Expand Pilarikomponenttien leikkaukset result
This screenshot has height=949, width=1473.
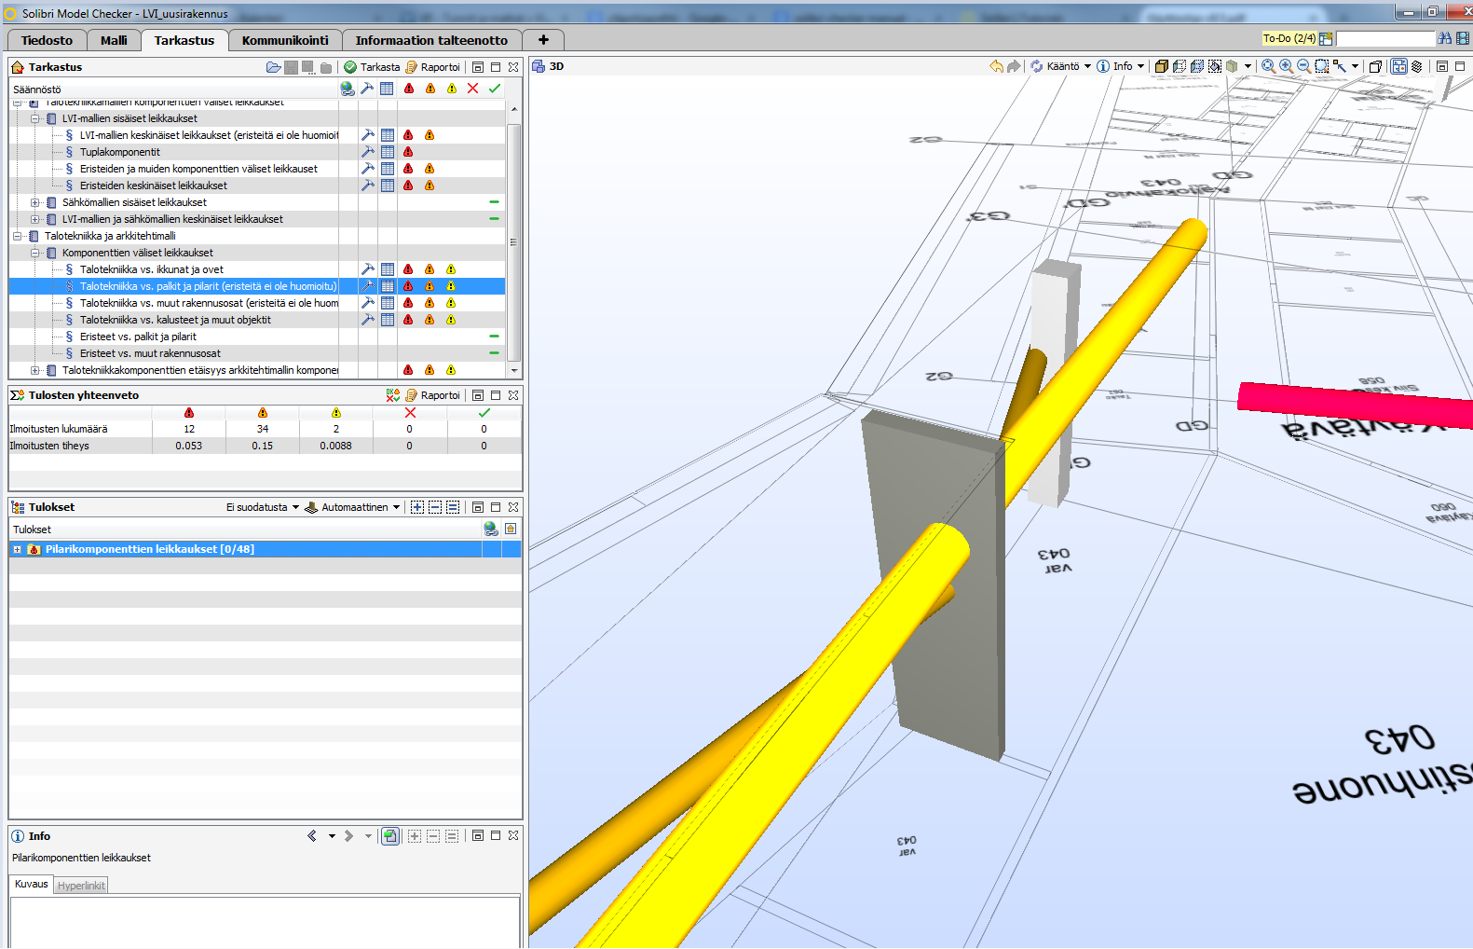coord(17,549)
